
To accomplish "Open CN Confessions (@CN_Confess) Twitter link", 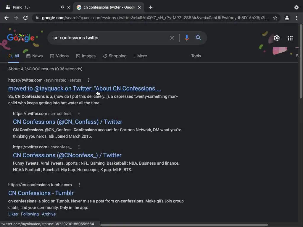I will point(67,122).
